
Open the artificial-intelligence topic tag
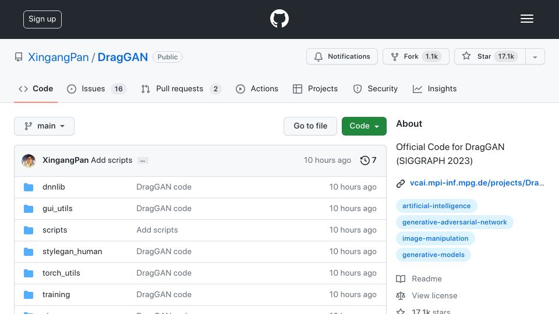(436, 206)
